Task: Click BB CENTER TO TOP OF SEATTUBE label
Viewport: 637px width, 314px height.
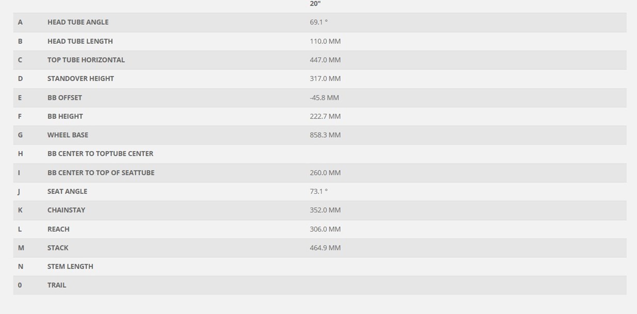Action: tap(101, 173)
